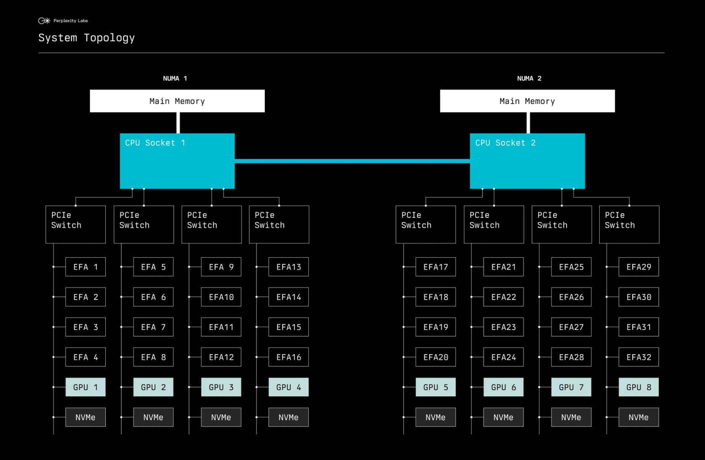Screen dimensions: 705x460
Task: Select the GPU 1 node
Action: click(86, 387)
